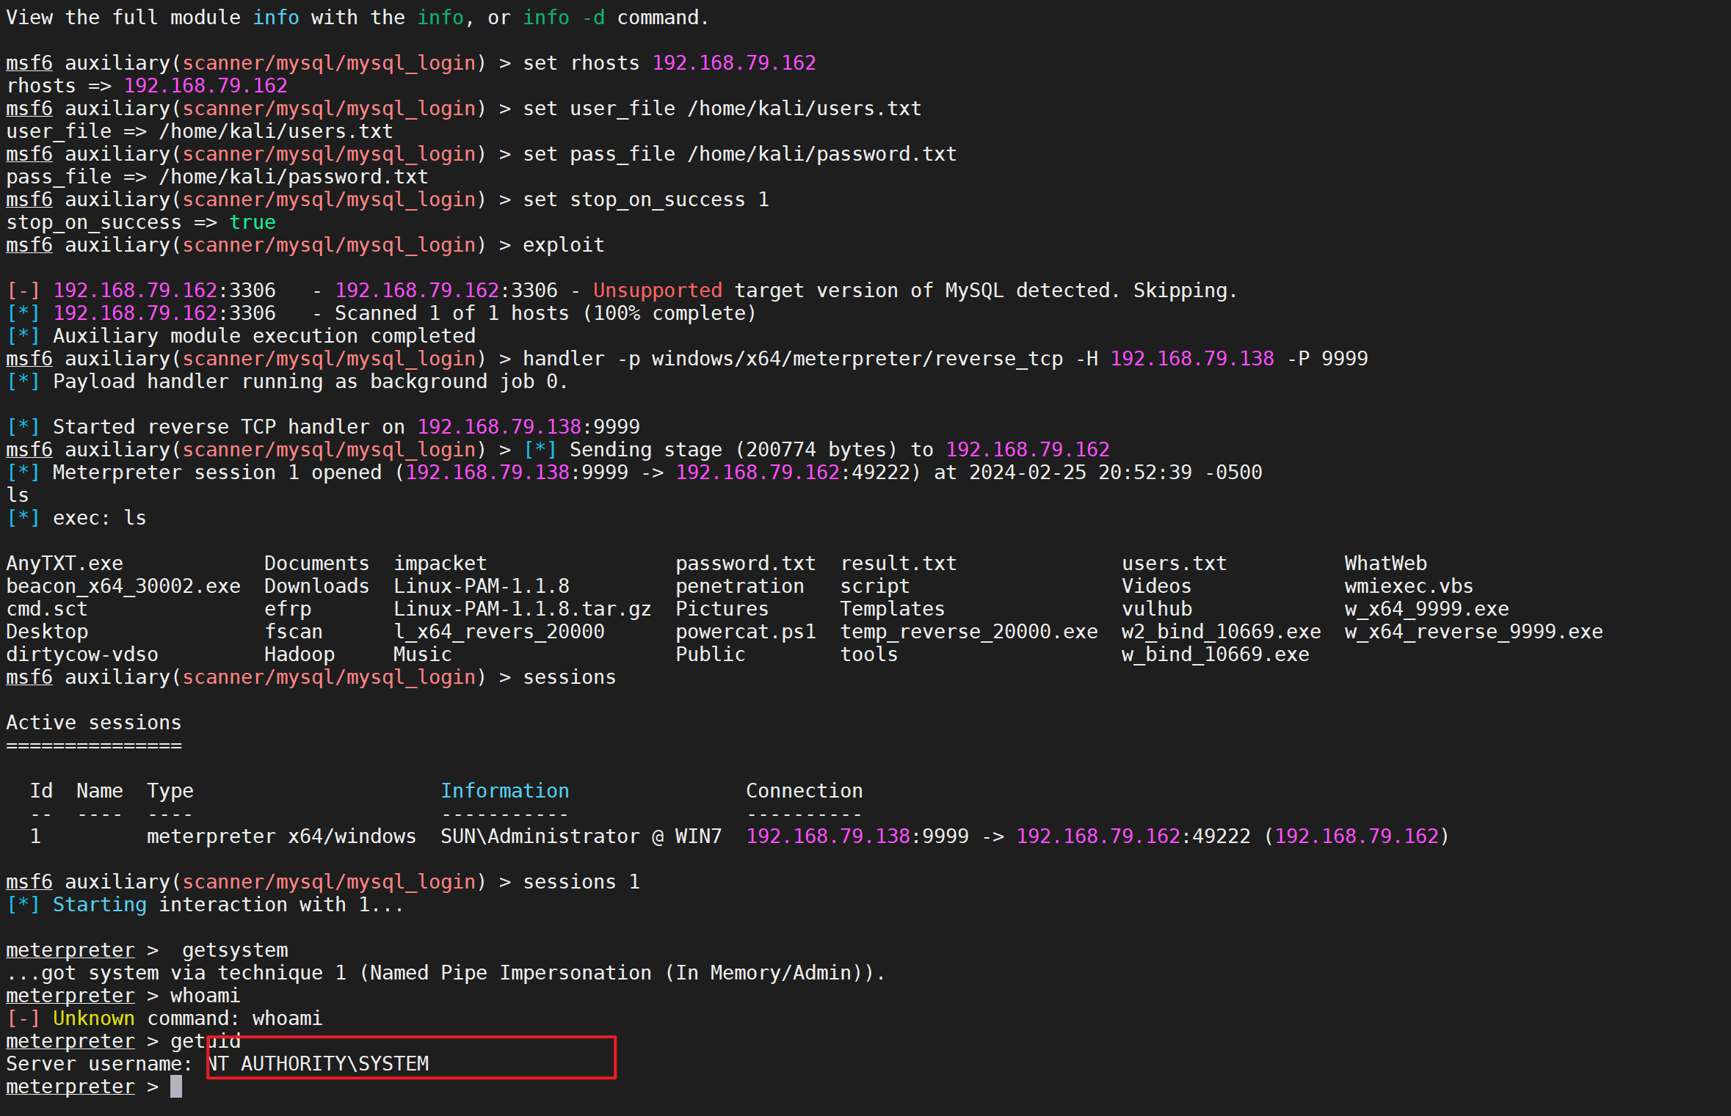This screenshot has width=1731, height=1116.
Task: Click the green true value of stop_on_success
Action: click(x=252, y=222)
